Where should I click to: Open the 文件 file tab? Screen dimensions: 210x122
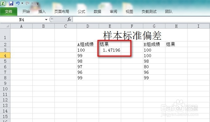coord(9,12)
